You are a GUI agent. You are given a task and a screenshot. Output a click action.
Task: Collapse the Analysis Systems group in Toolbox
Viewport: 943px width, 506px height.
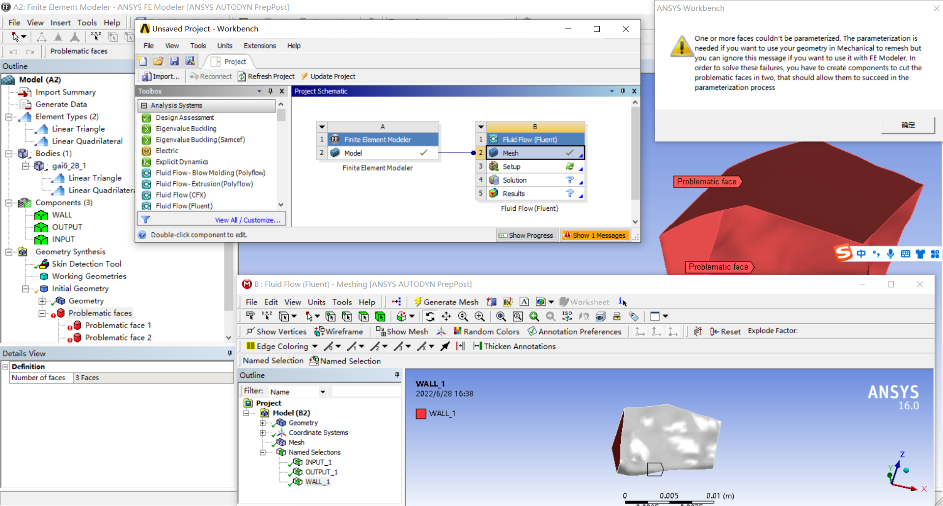144,105
